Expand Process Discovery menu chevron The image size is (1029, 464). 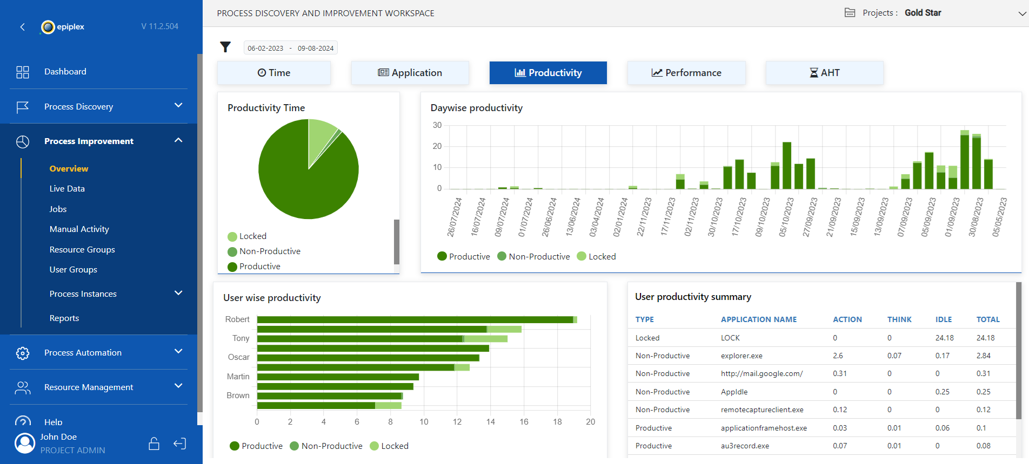(x=178, y=105)
